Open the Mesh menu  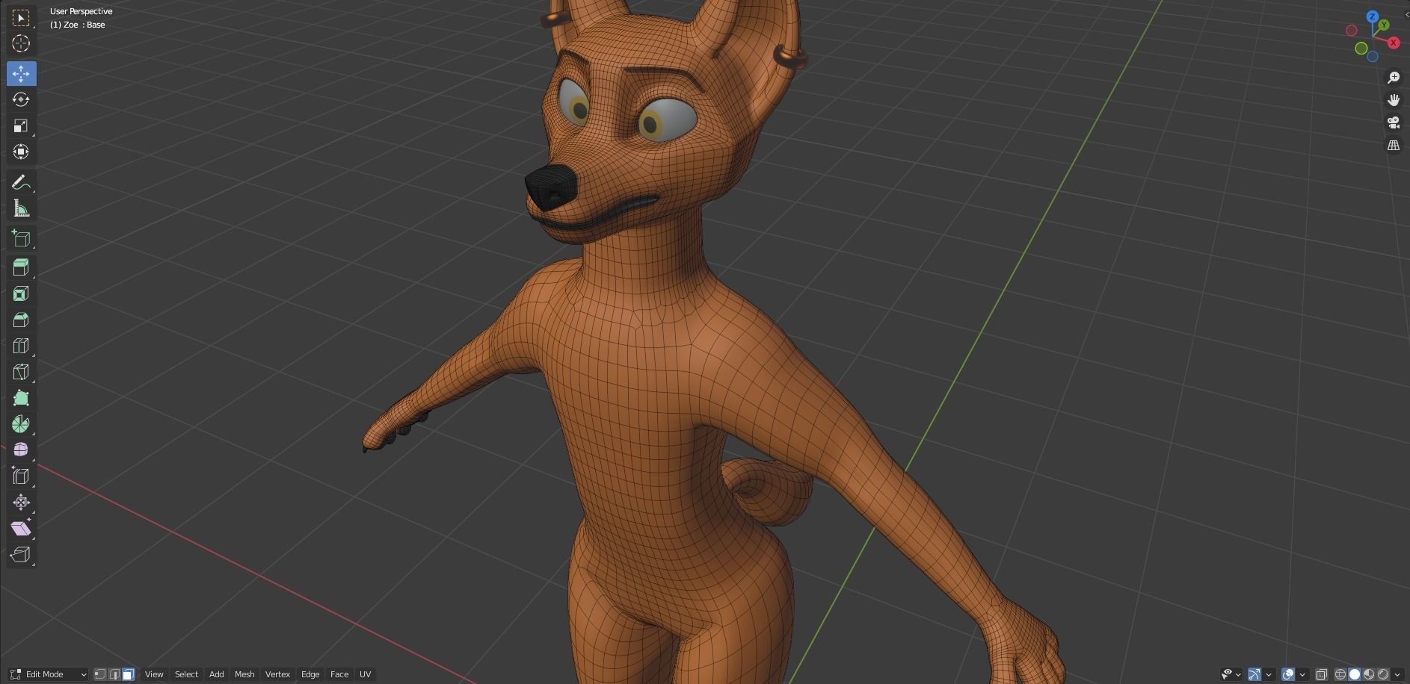244,674
